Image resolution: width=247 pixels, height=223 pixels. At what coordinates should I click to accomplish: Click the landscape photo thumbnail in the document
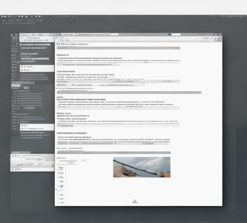(141, 167)
